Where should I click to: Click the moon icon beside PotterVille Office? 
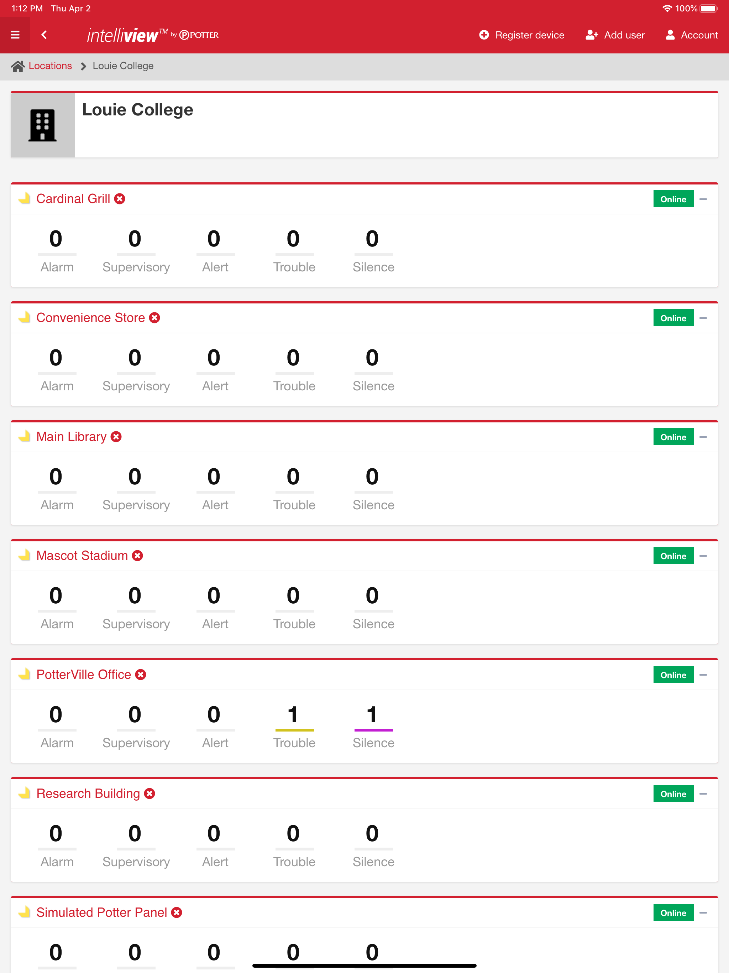tap(24, 674)
